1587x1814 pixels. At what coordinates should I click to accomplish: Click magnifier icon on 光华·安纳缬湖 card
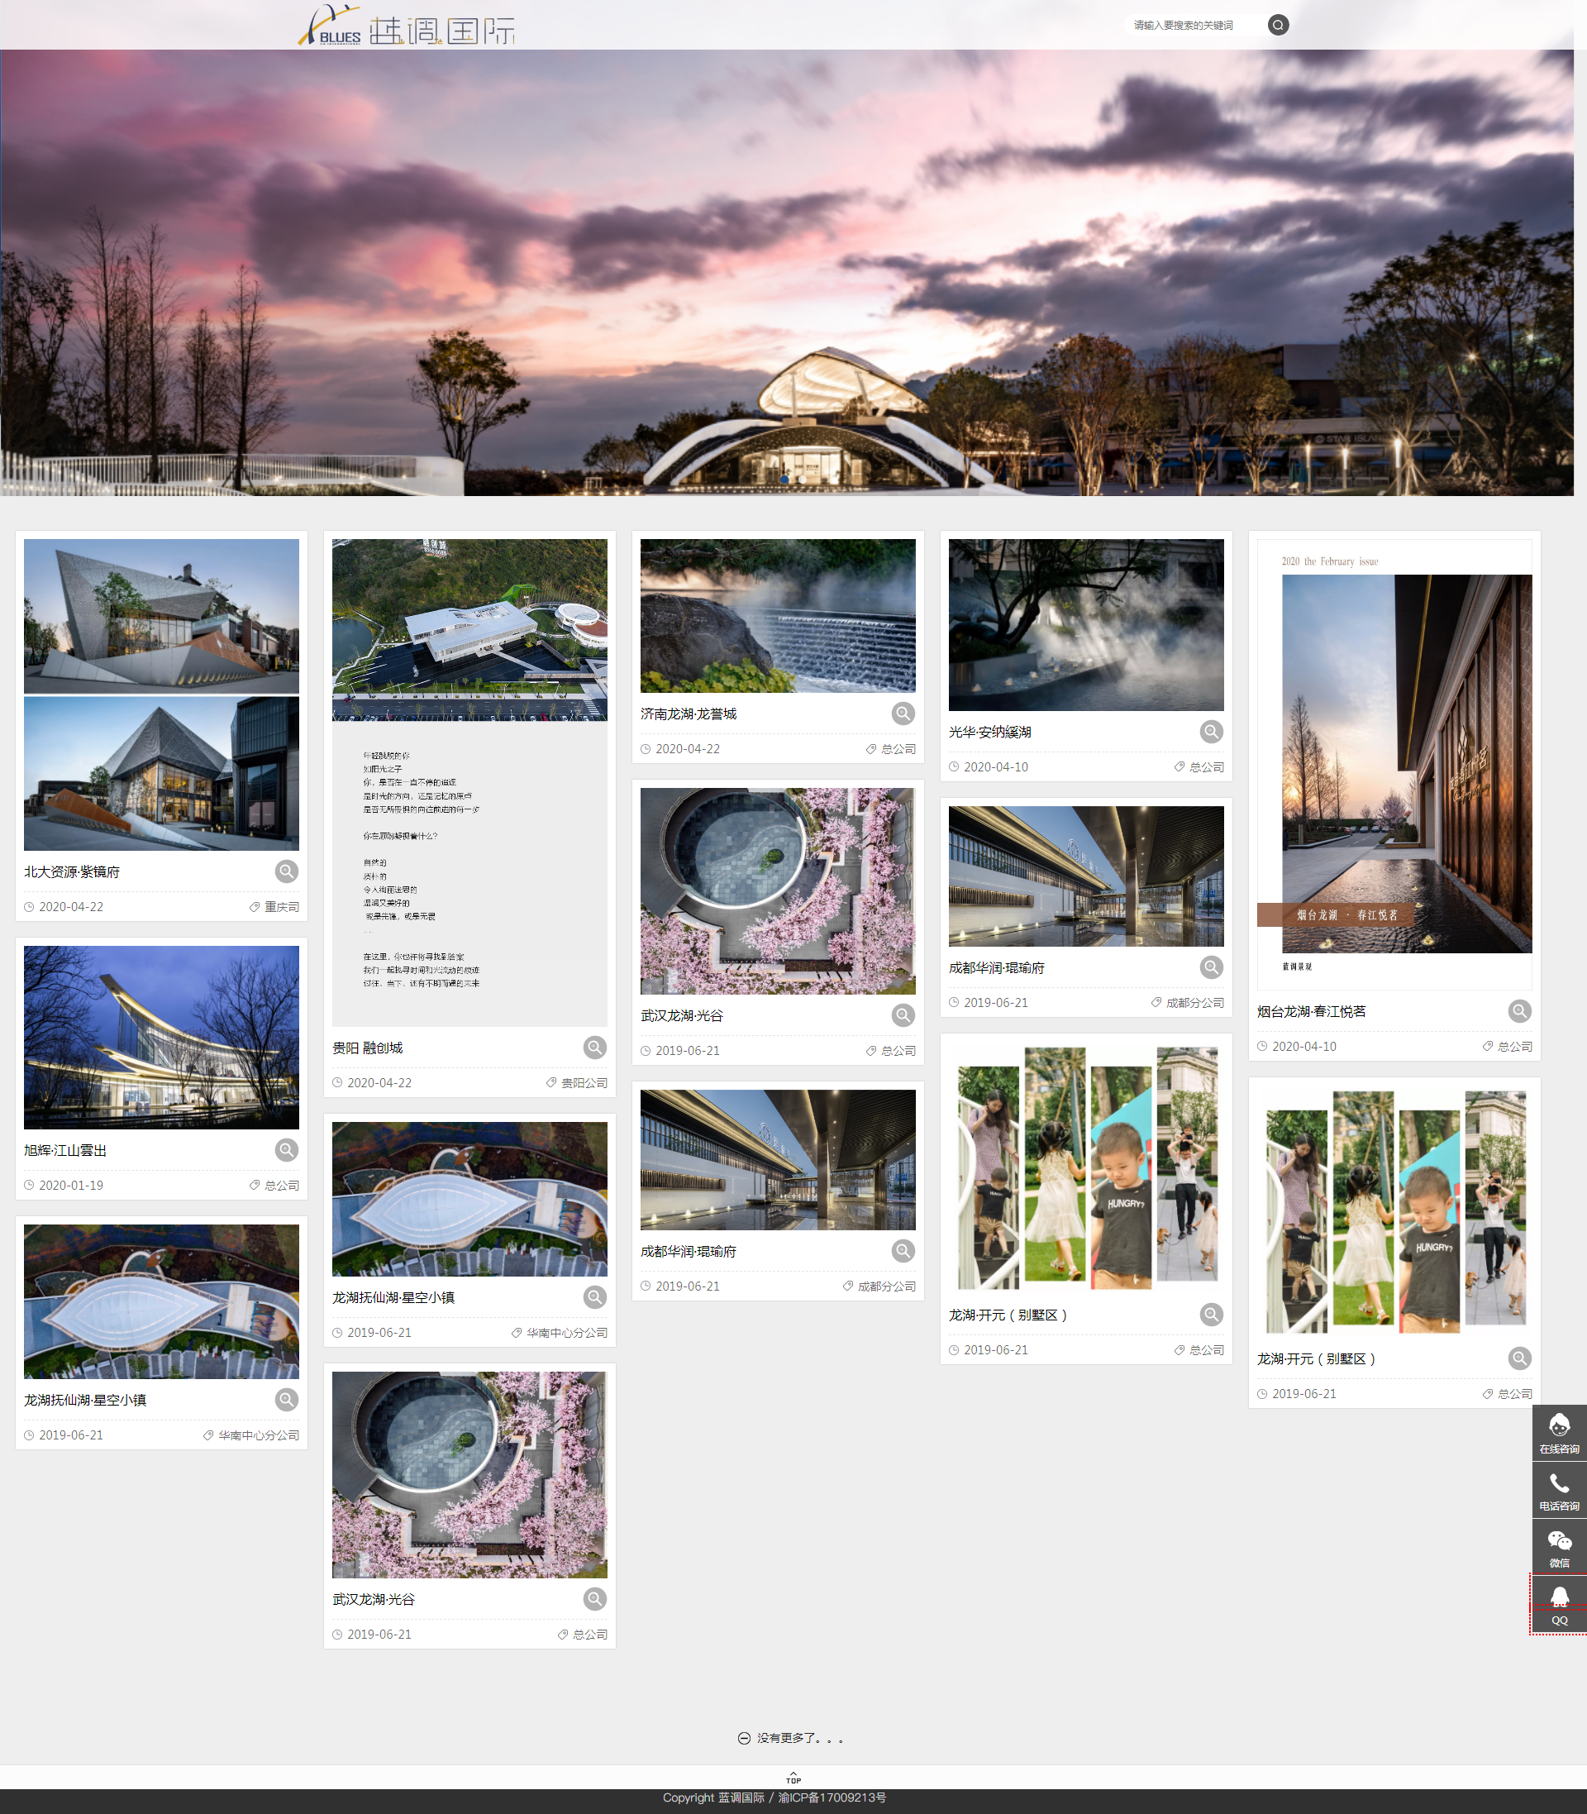coord(1211,732)
